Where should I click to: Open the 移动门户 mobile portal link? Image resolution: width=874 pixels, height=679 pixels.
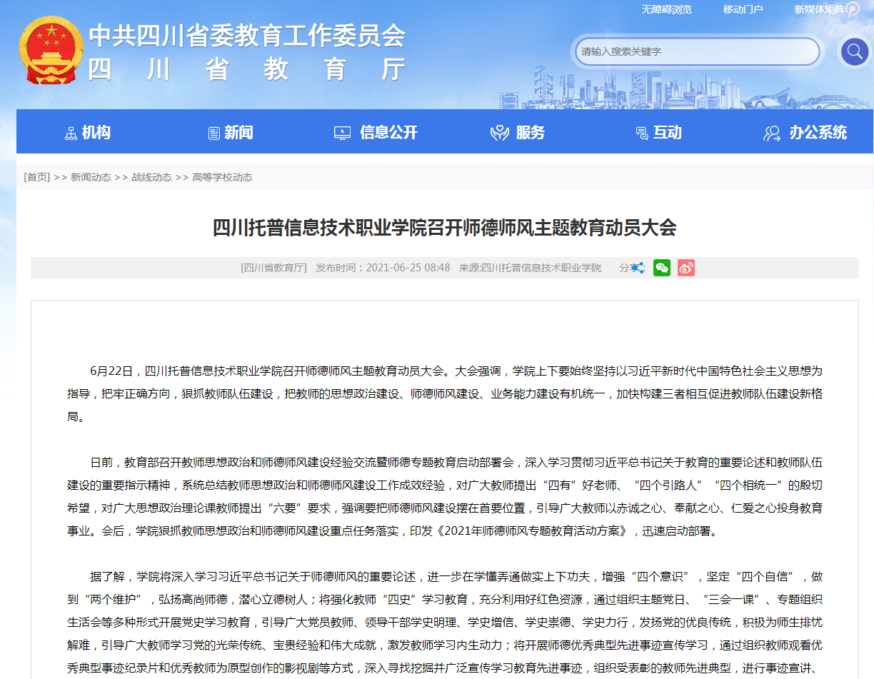click(743, 9)
